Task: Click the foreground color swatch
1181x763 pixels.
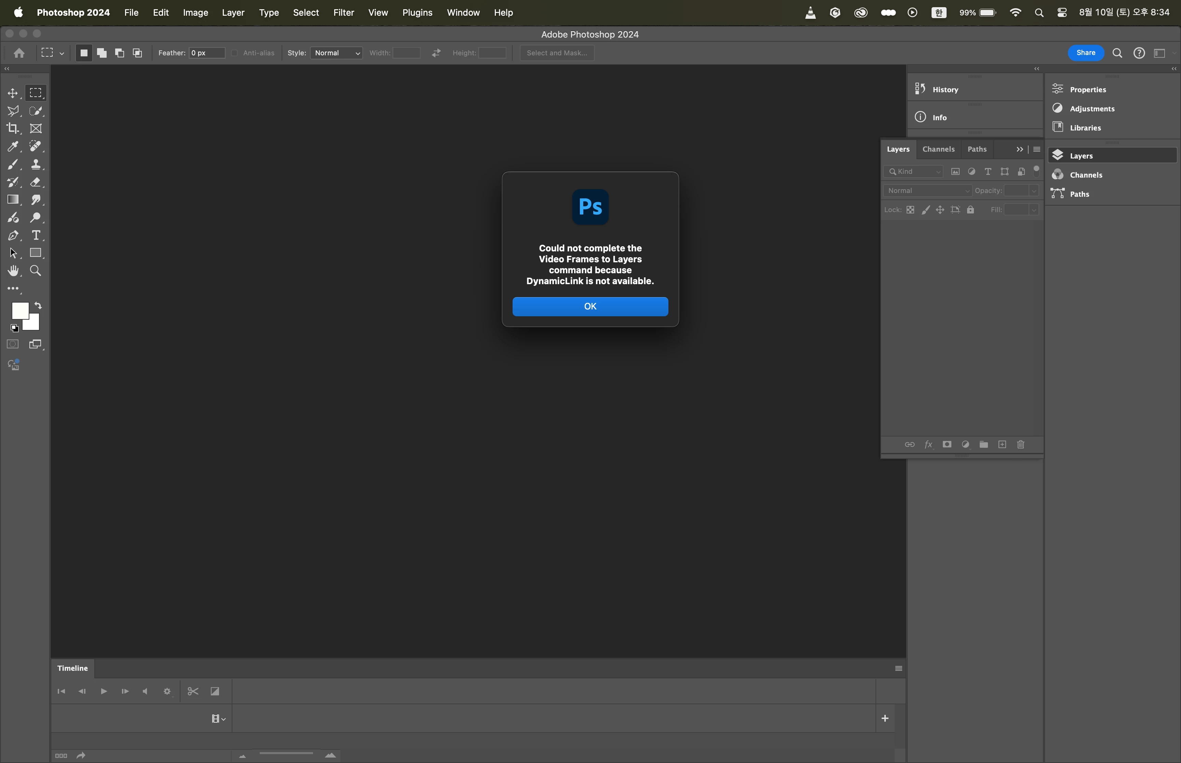Action: (19, 311)
